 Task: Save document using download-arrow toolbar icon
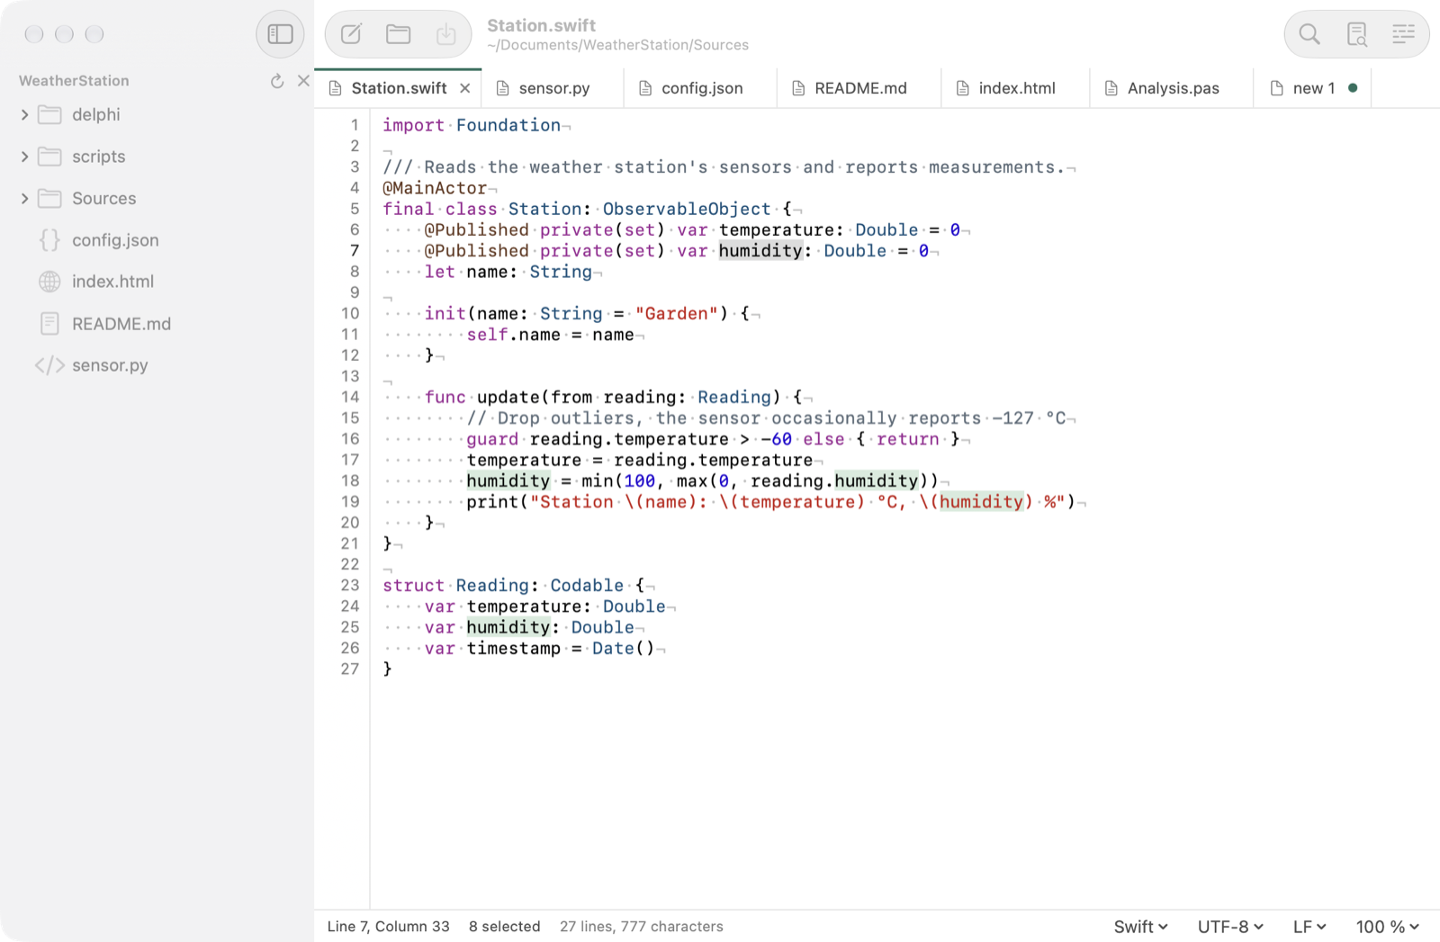click(x=445, y=34)
